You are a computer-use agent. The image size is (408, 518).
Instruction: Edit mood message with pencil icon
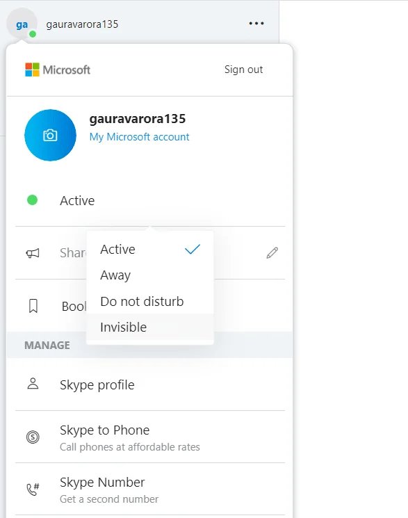click(x=272, y=252)
